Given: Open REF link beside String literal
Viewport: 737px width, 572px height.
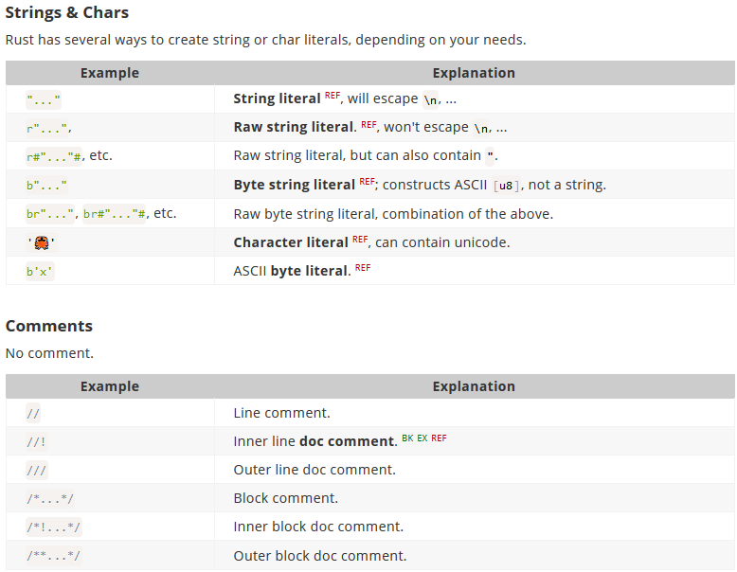Looking at the screenshot, I should point(333,96).
